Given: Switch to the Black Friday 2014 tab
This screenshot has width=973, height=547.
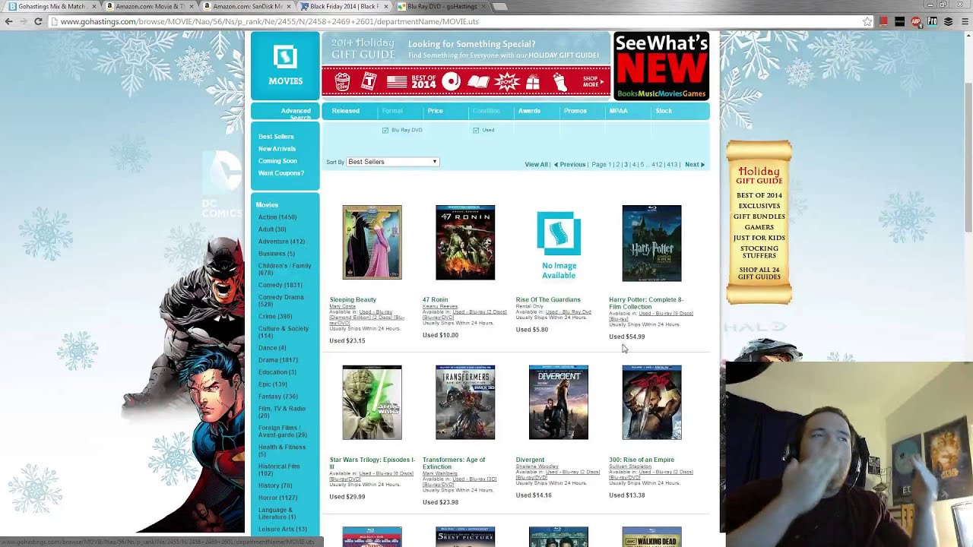Looking at the screenshot, I should coord(344,6).
